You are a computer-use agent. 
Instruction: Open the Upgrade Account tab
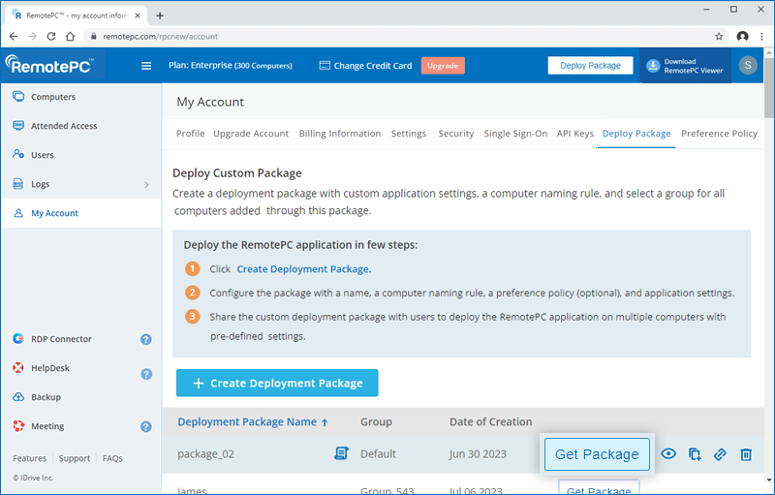pos(251,134)
